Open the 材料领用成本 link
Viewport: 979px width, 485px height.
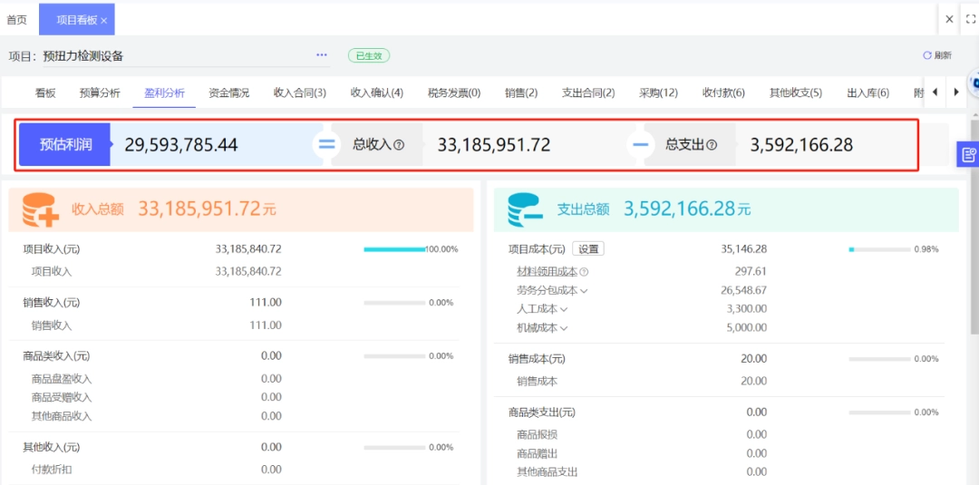tap(547, 271)
